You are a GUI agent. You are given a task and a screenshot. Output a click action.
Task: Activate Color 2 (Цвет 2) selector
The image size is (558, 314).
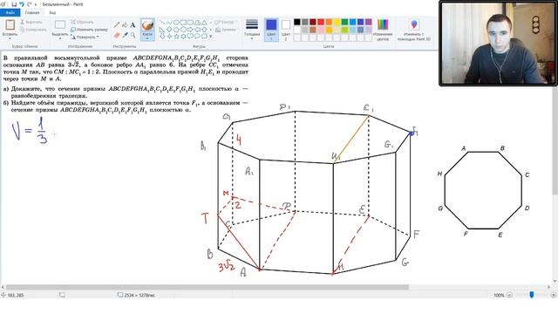point(286,29)
